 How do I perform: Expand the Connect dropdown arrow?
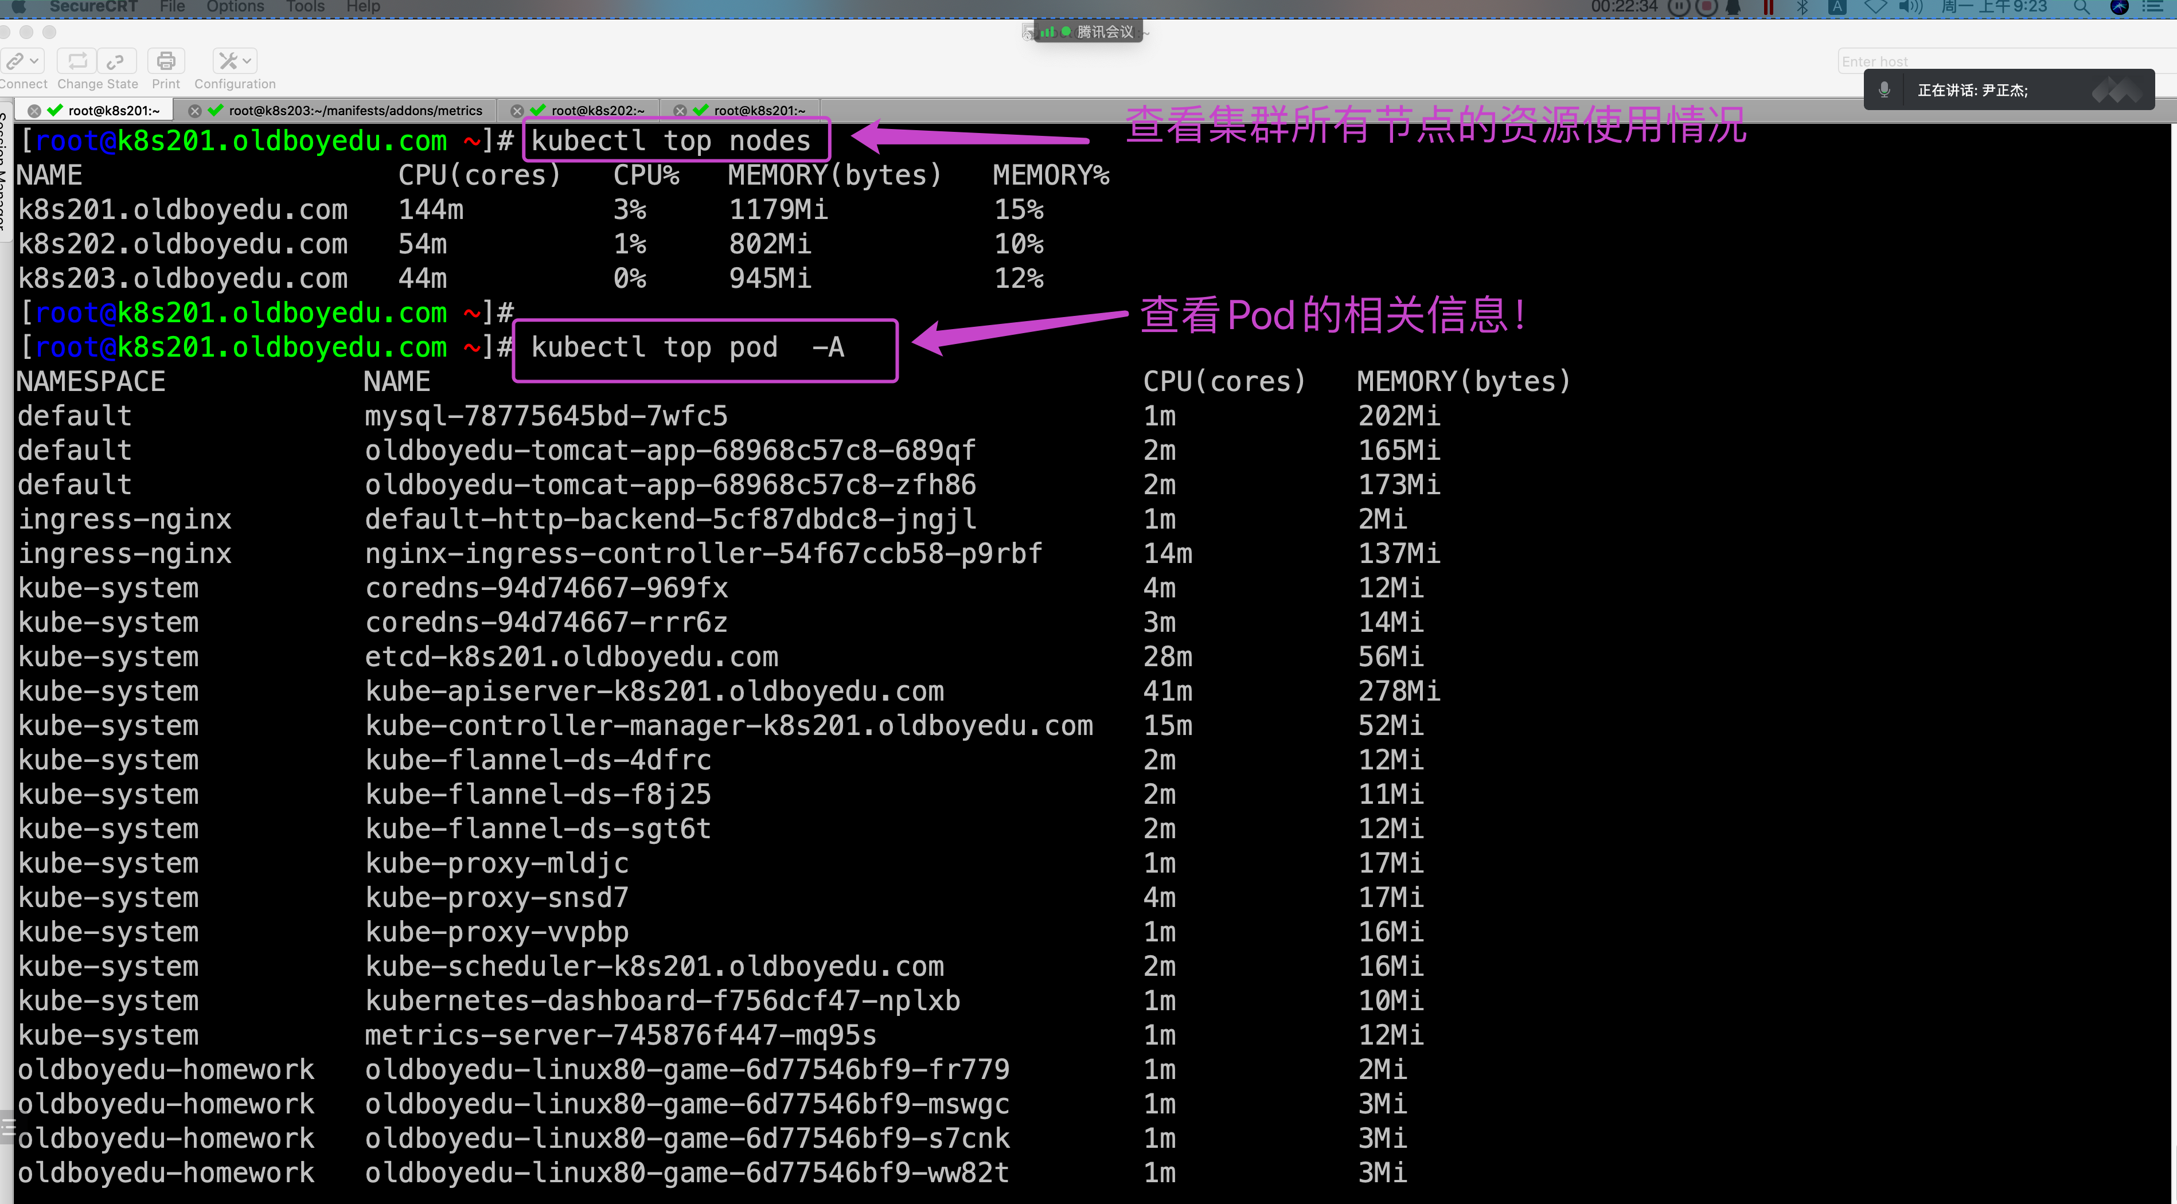coord(34,61)
